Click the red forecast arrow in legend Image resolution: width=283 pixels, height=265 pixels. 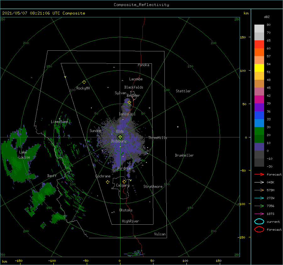[x=259, y=174]
